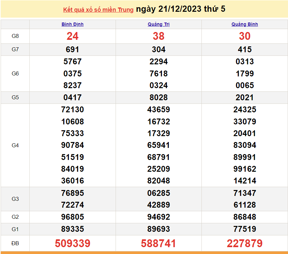Click red G8 number 38

tap(159, 36)
